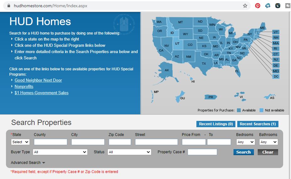This screenshot has width=291, height=179.
Task: Click Puerto Rico on the map
Action: (211, 97)
